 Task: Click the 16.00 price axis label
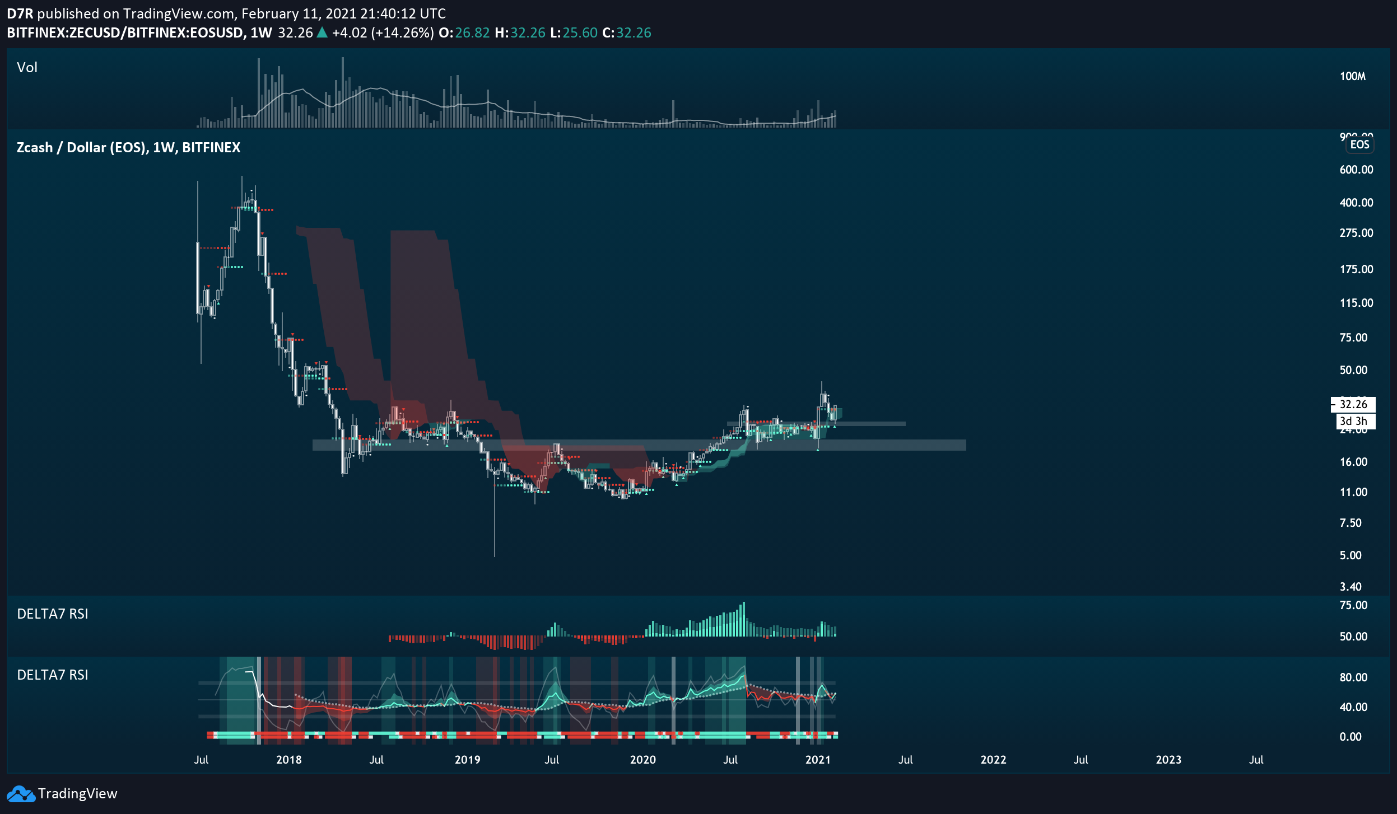click(x=1353, y=462)
